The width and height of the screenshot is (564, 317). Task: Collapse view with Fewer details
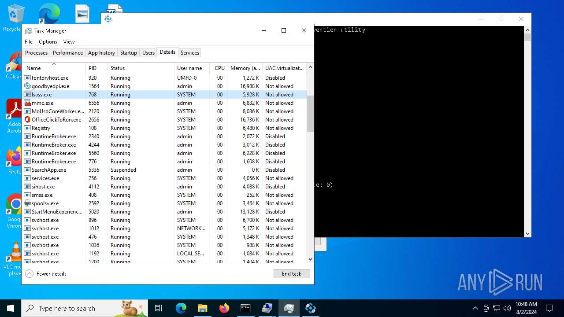[x=46, y=274]
